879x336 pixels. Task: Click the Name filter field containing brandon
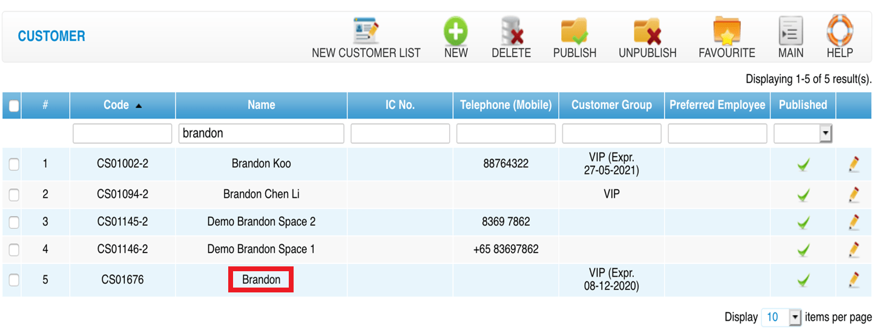pos(262,133)
